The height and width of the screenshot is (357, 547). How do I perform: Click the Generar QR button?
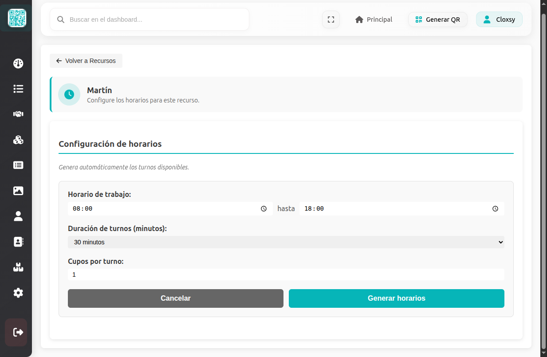(437, 20)
